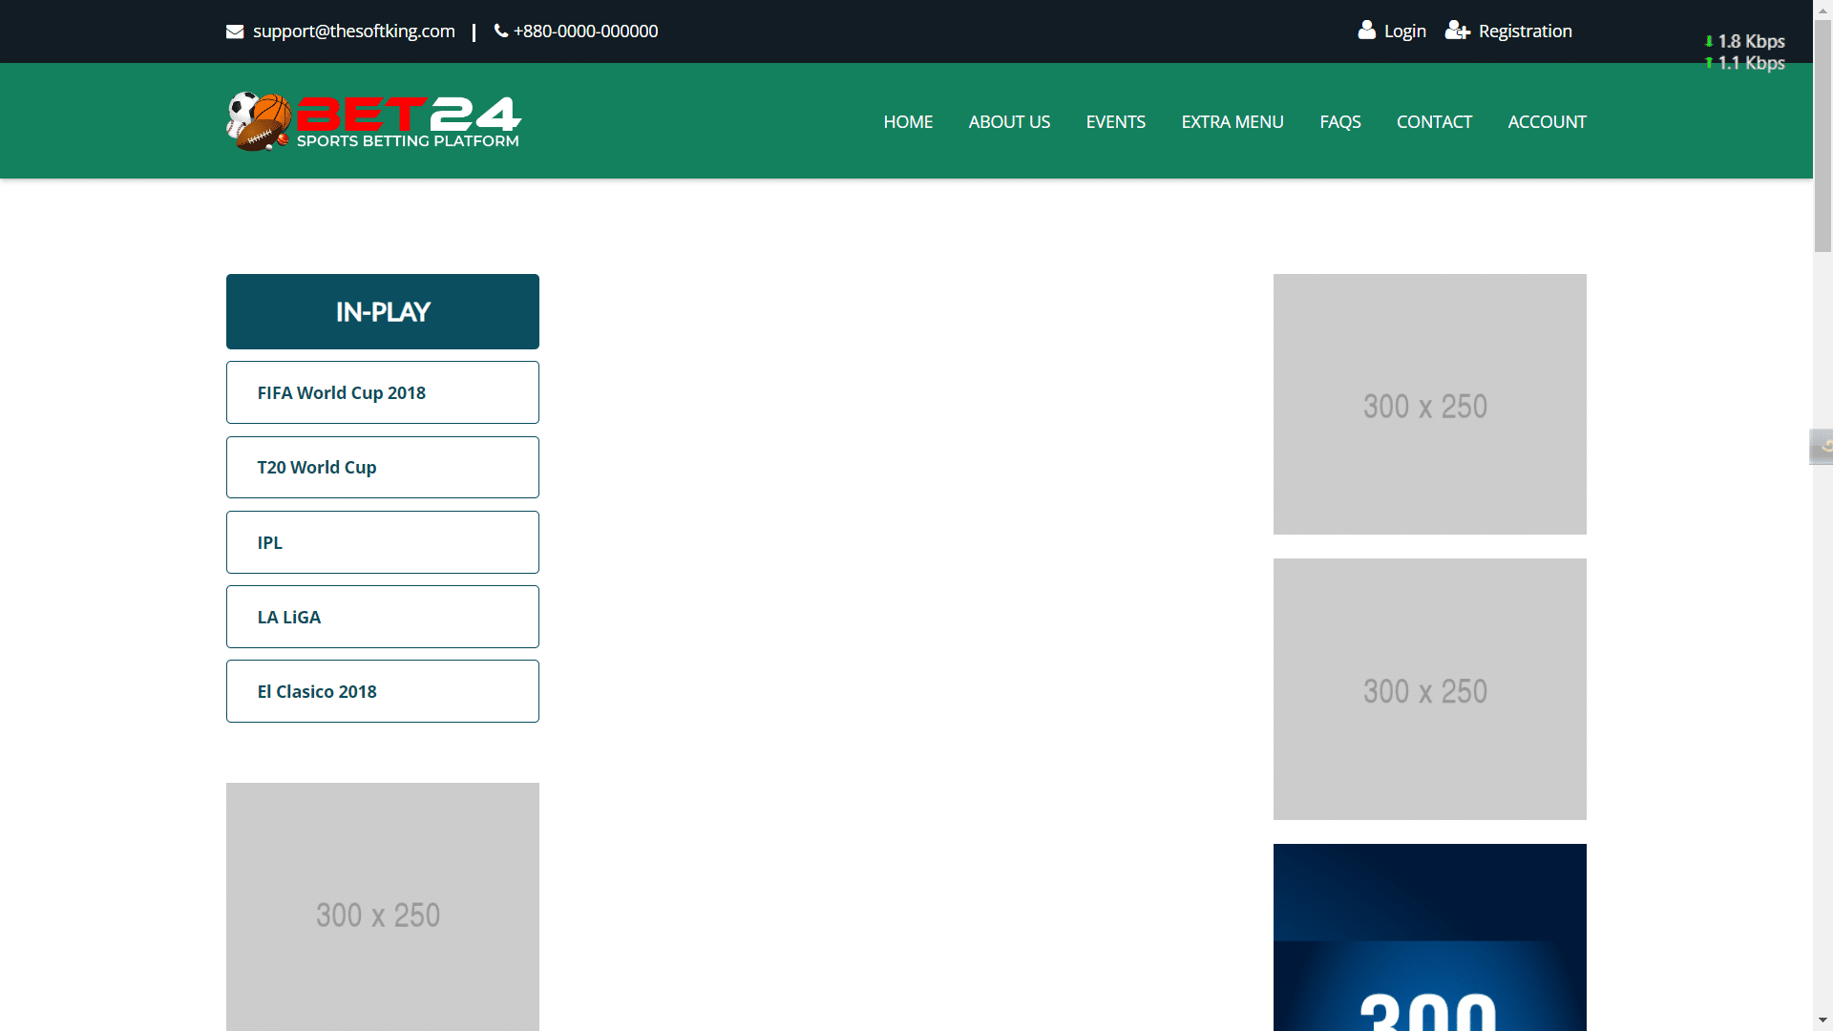Click the left sidebar 300 x 250 ad placeholder
Viewport: 1833px width, 1031px height.
pos(383,907)
